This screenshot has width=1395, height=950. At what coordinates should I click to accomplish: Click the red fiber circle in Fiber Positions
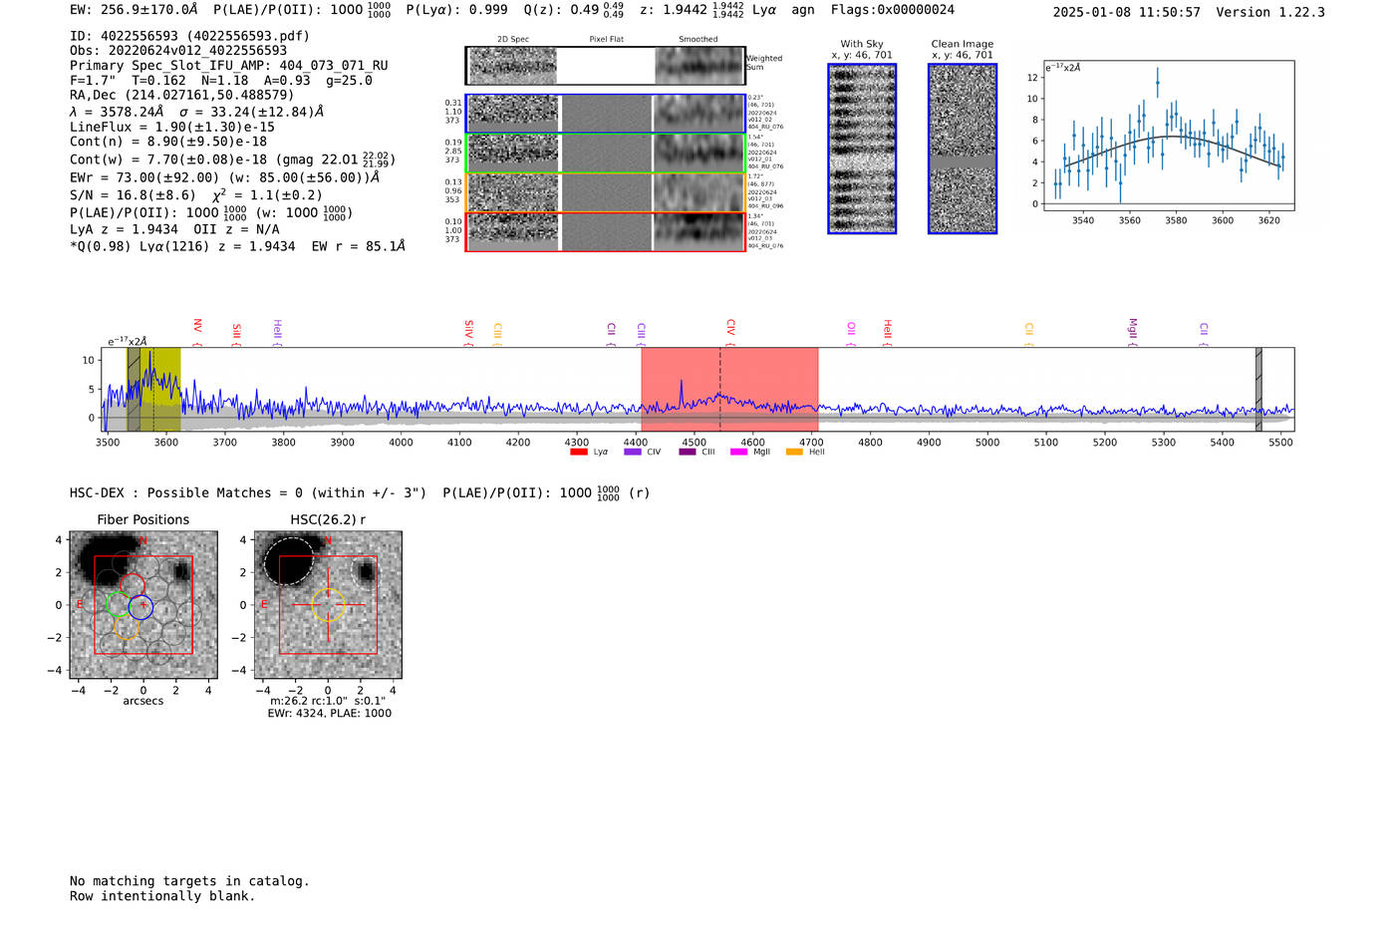(133, 586)
